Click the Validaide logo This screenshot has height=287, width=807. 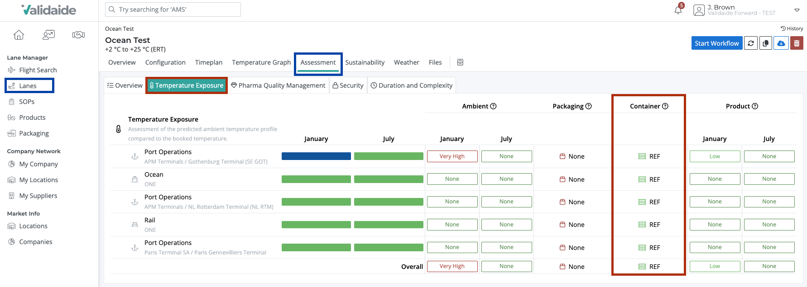(49, 10)
